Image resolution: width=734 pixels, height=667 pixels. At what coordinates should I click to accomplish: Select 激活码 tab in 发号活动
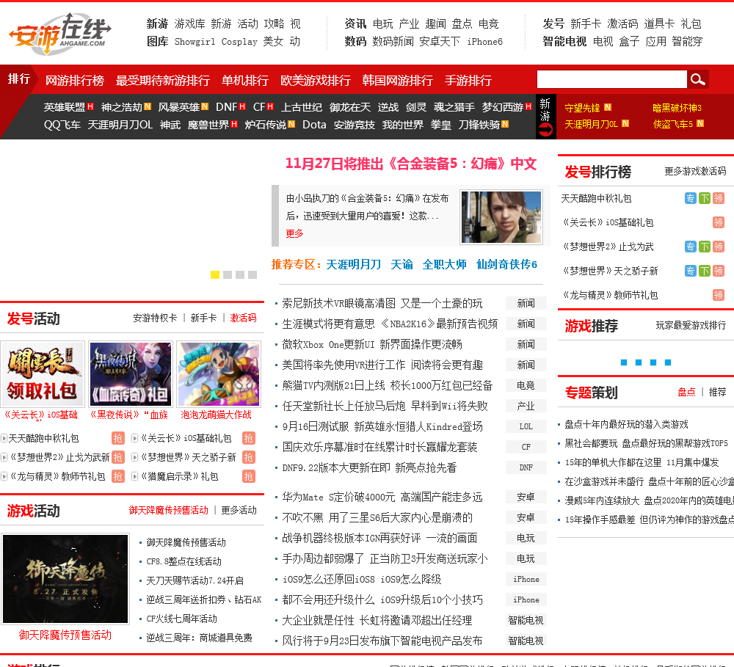(243, 318)
